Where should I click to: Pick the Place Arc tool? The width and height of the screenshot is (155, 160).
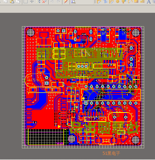click(130, 1)
